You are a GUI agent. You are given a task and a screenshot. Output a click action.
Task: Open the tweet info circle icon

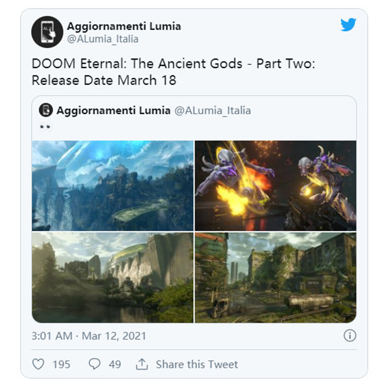point(350,335)
